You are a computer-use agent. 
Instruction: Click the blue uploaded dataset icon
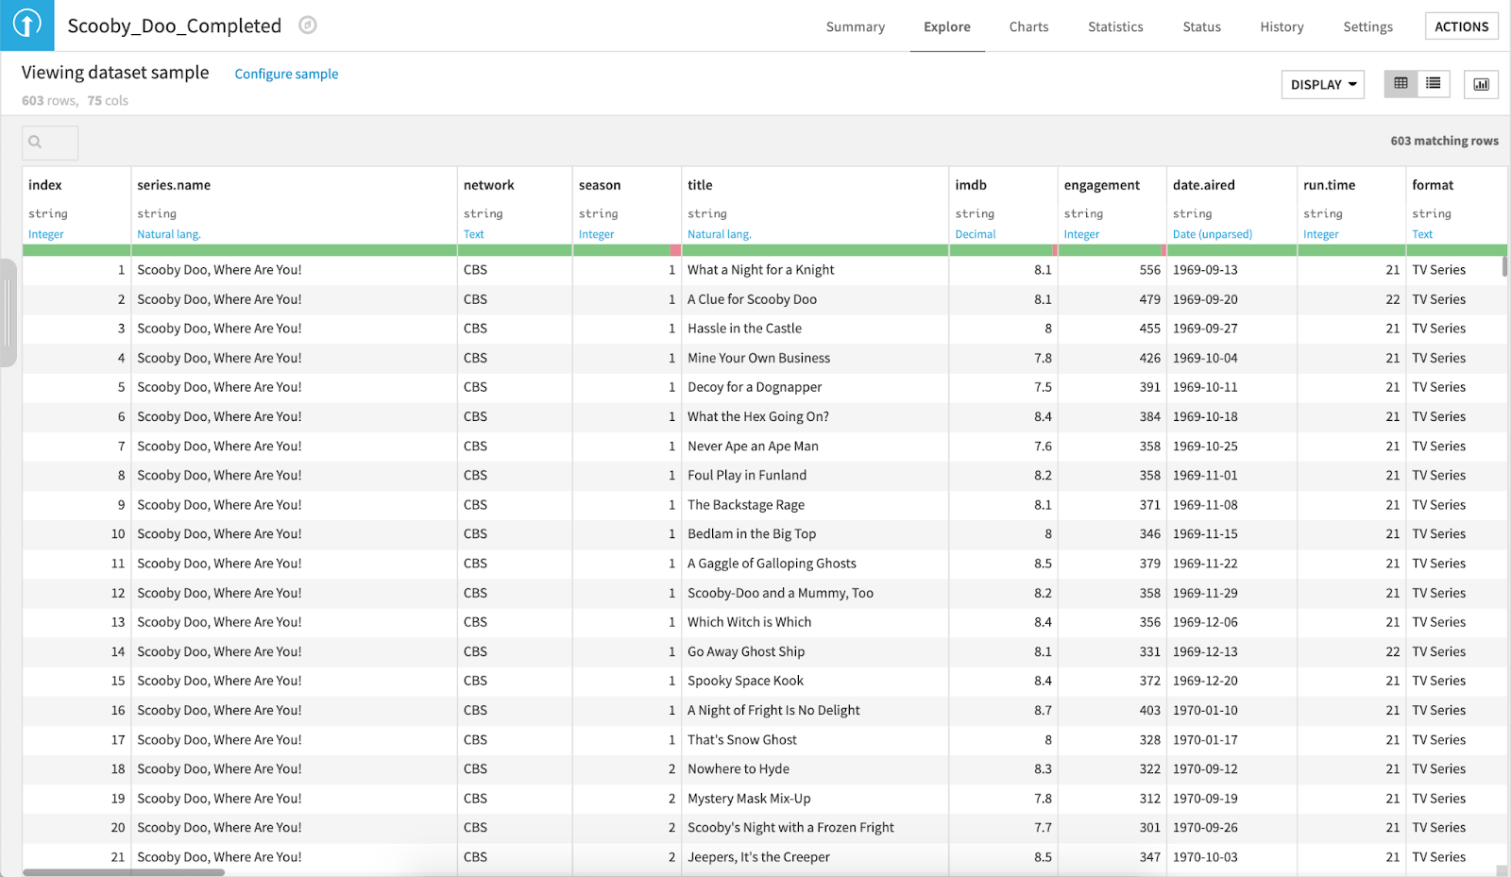[27, 25]
